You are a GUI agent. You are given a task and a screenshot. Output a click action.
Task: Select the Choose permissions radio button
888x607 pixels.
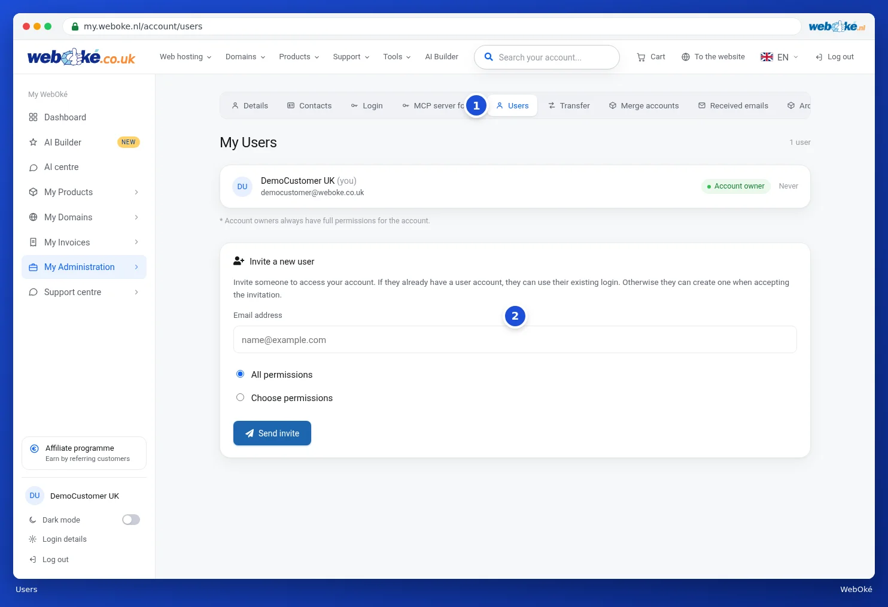(x=241, y=397)
